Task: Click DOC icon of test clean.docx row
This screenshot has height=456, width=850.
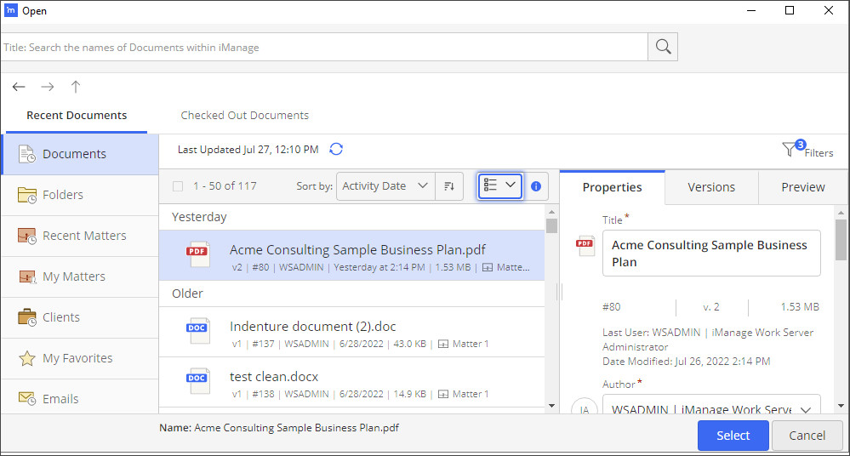Action: point(198,382)
